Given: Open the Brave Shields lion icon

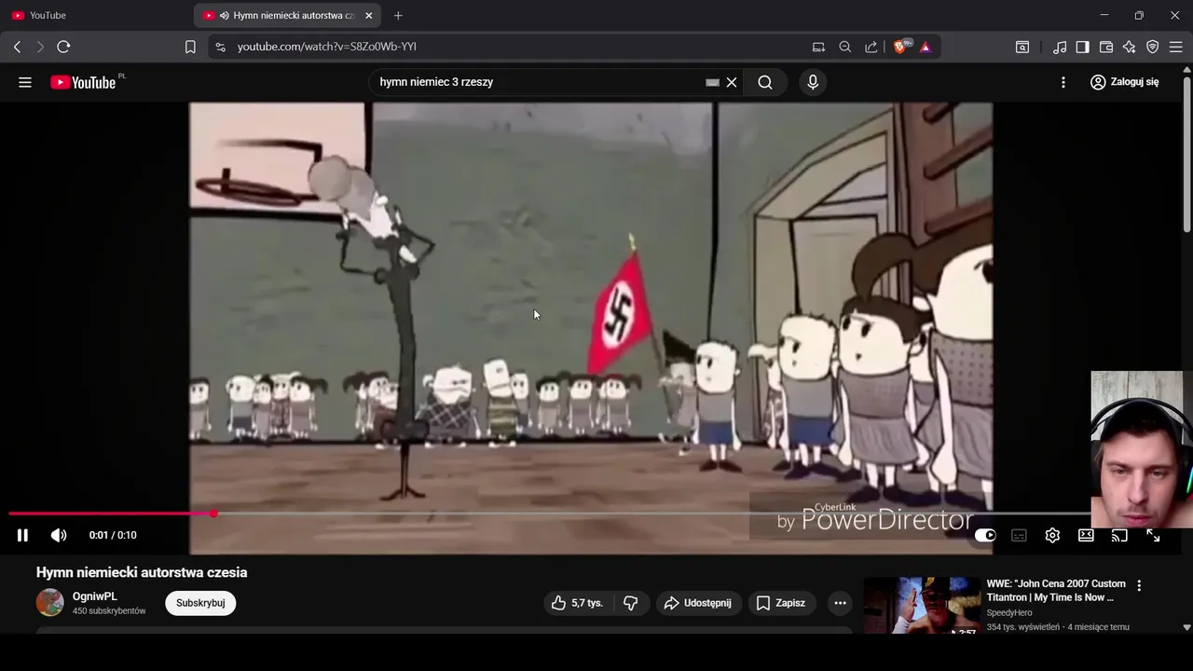Looking at the screenshot, I should point(900,47).
